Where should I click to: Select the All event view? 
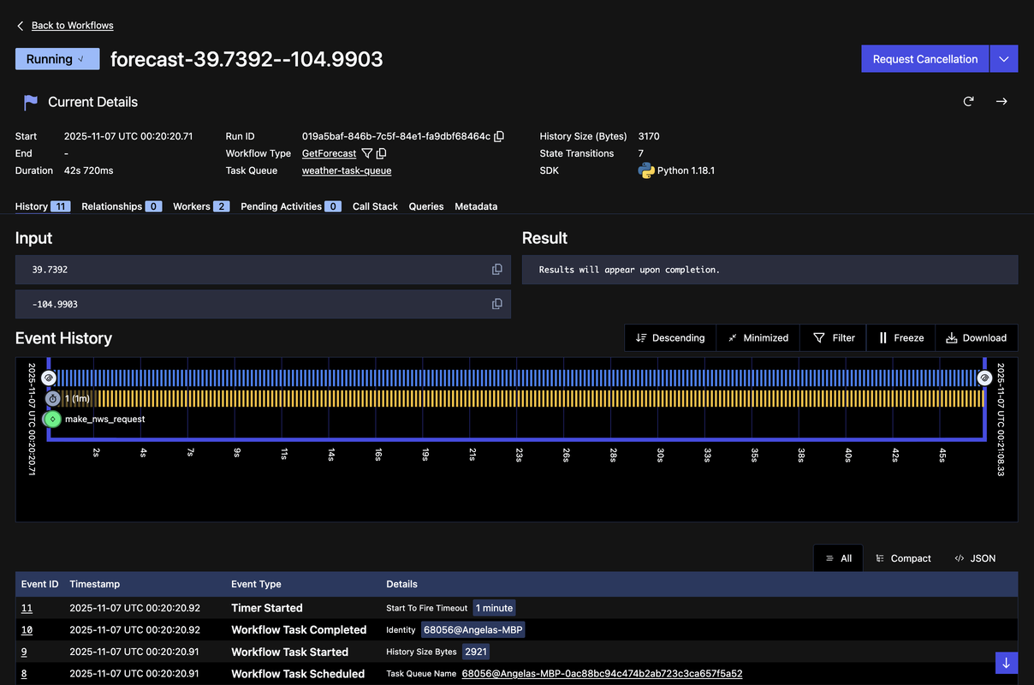[838, 558]
